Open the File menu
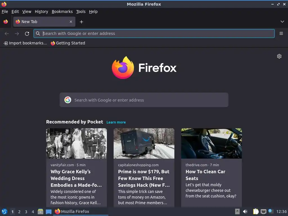Viewport: 288px width, 216px height. pos(5,12)
